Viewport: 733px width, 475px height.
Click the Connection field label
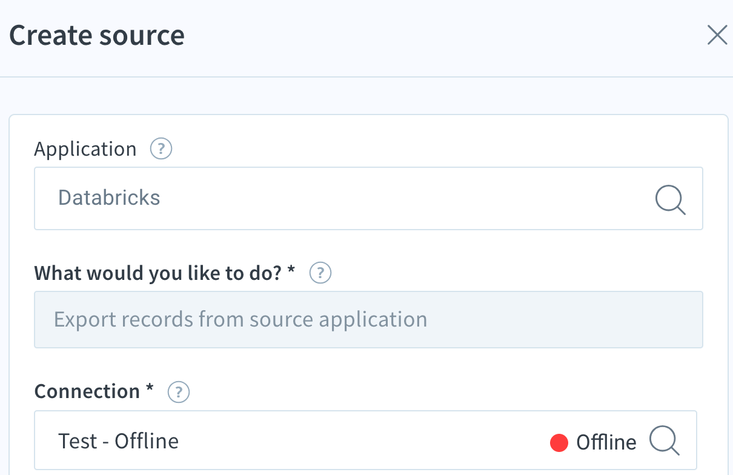(87, 391)
